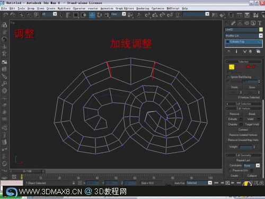
Task: Toggle Show End Result icon
Action: tap(236, 51)
